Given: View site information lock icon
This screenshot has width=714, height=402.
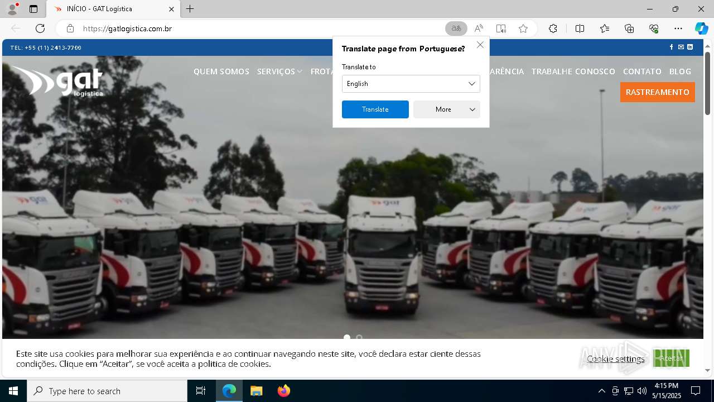Looking at the screenshot, I should tap(70, 28).
